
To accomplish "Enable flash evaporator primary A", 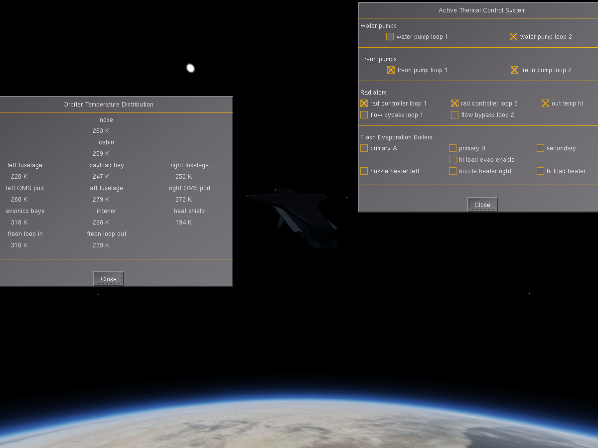I will pyautogui.click(x=364, y=148).
